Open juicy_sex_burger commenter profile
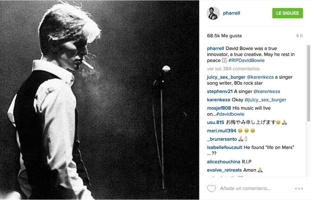The image size is (311, 200). [226, 77]
